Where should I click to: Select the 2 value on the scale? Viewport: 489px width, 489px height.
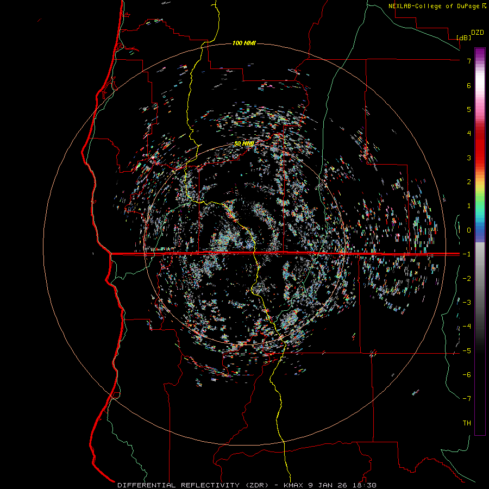click(x=469, y=182)
